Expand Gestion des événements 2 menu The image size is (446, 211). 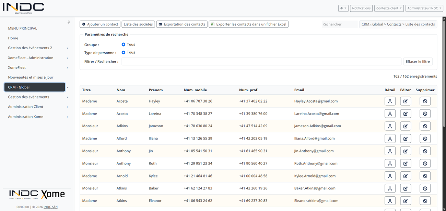click(x=38, y=48)
